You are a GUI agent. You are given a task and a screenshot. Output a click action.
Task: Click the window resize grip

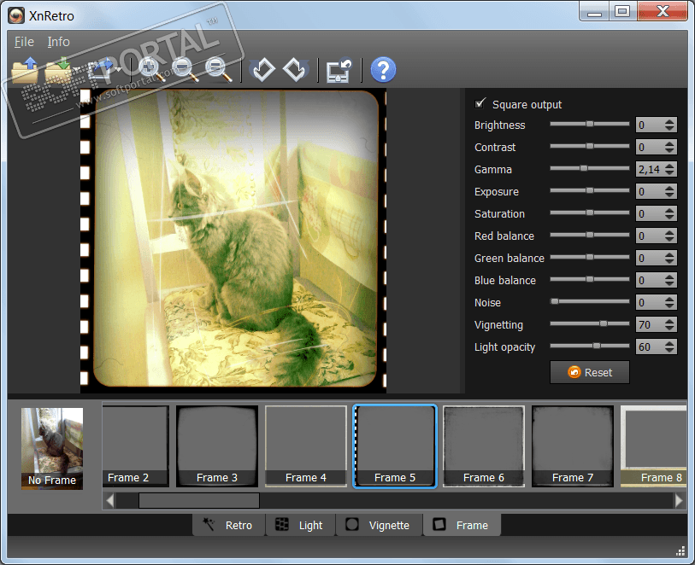point(680,550)
